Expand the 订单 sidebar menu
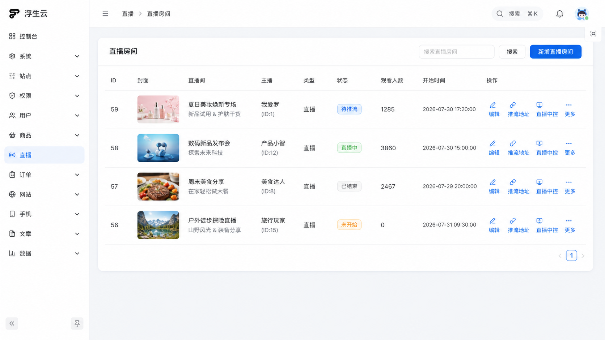The width and height of the screenshot is (605, 340). pos(44,175)
